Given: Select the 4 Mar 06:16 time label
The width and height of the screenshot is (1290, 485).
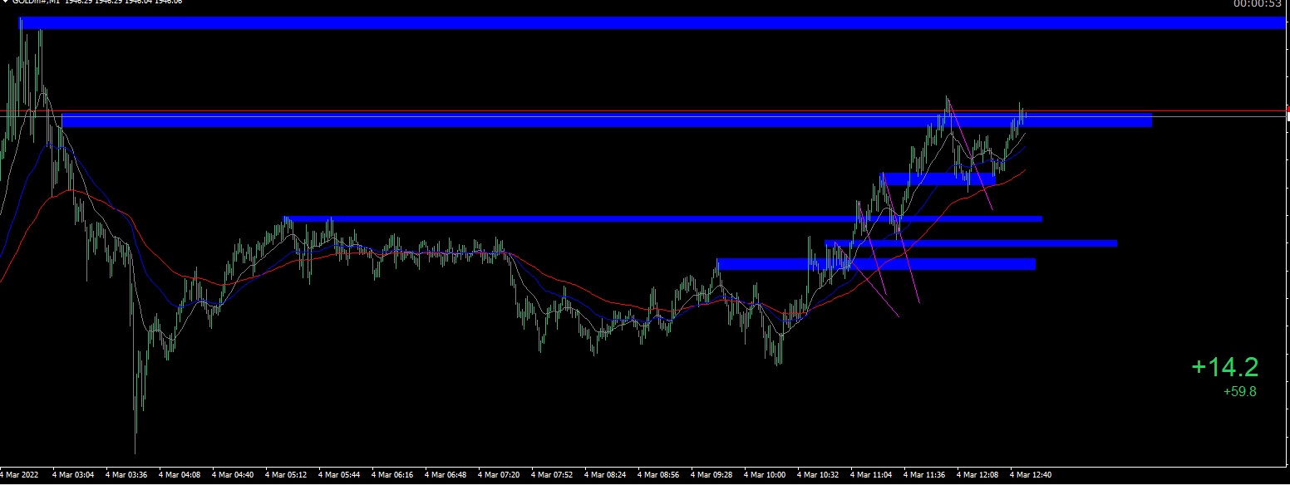Looking at the screenshot, I should tap(392, 475).
